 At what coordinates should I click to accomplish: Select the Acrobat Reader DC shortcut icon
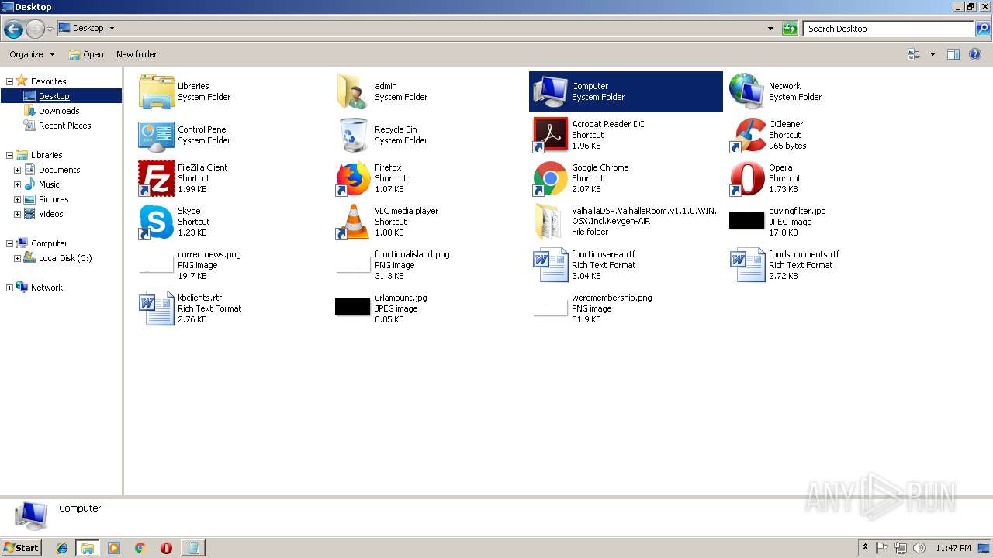551,135
